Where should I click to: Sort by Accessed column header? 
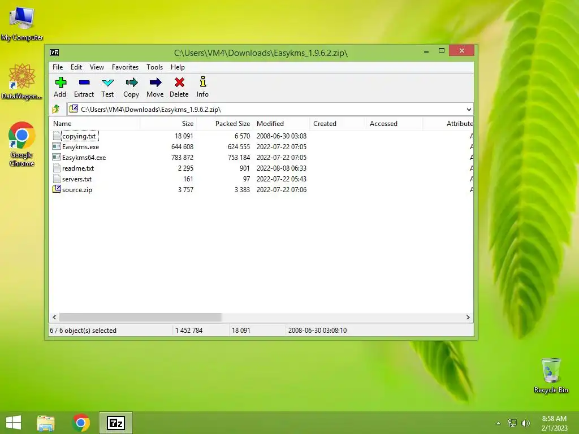[394, 124]
